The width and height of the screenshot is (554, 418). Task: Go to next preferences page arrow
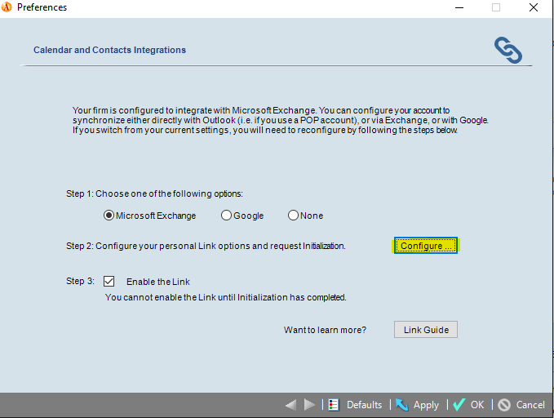click(x=309, y=405)
